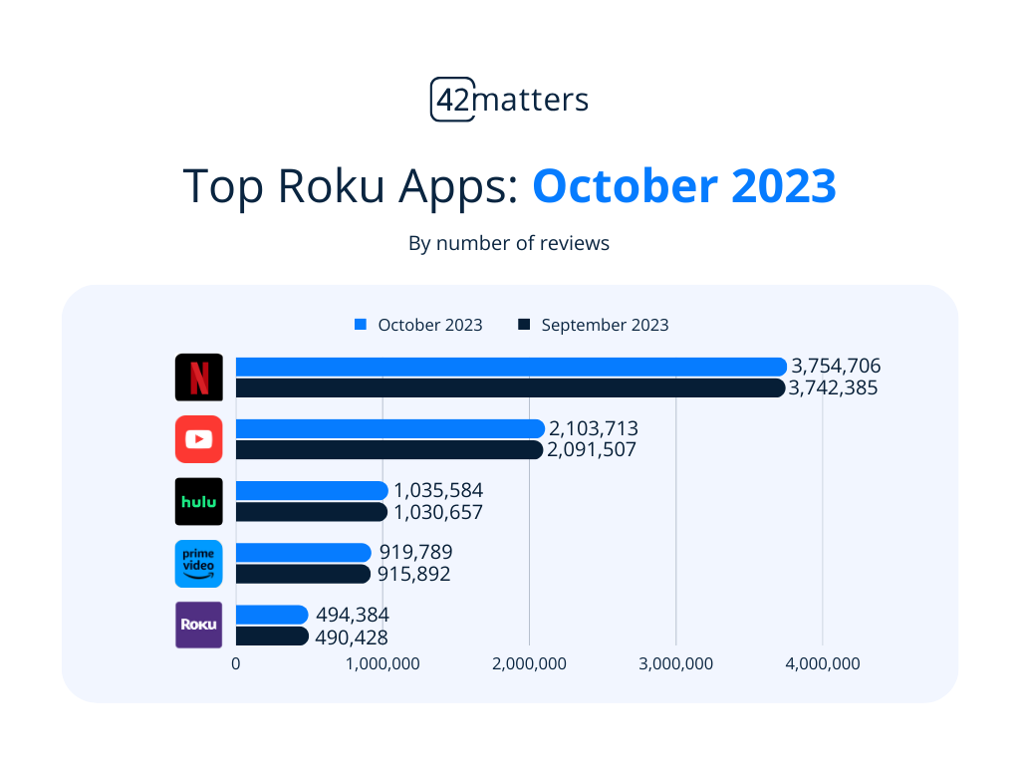Click the value 2,103,713
1020x765 pixels.
click(x=594, y=428)
